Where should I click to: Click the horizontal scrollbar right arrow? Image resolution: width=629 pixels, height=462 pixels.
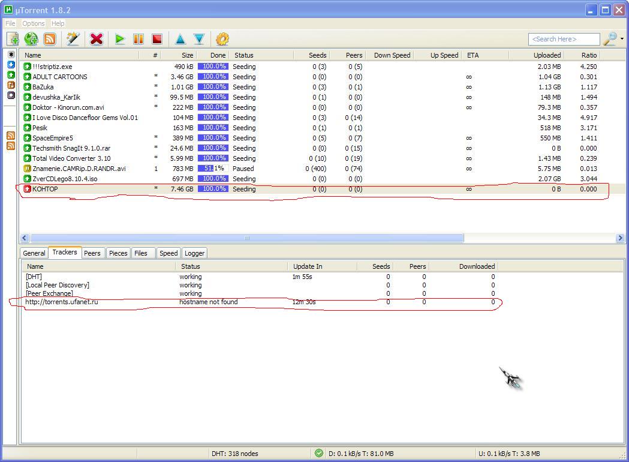click(x=620, y=238)
